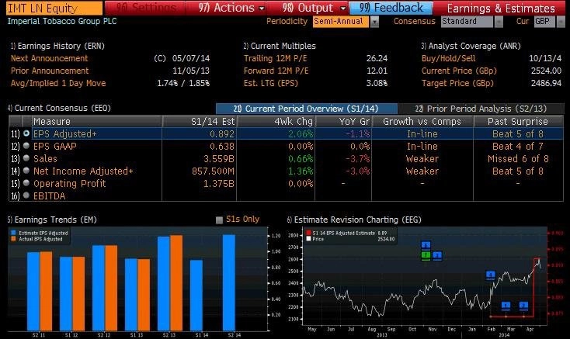The width and height of the screenshot is (570, 339).
Task: Click the Est. LTG (EPS) value 3.08%
Action: click(377, 83)
